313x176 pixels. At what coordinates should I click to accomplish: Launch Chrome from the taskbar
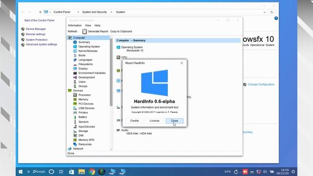point(92,172)
